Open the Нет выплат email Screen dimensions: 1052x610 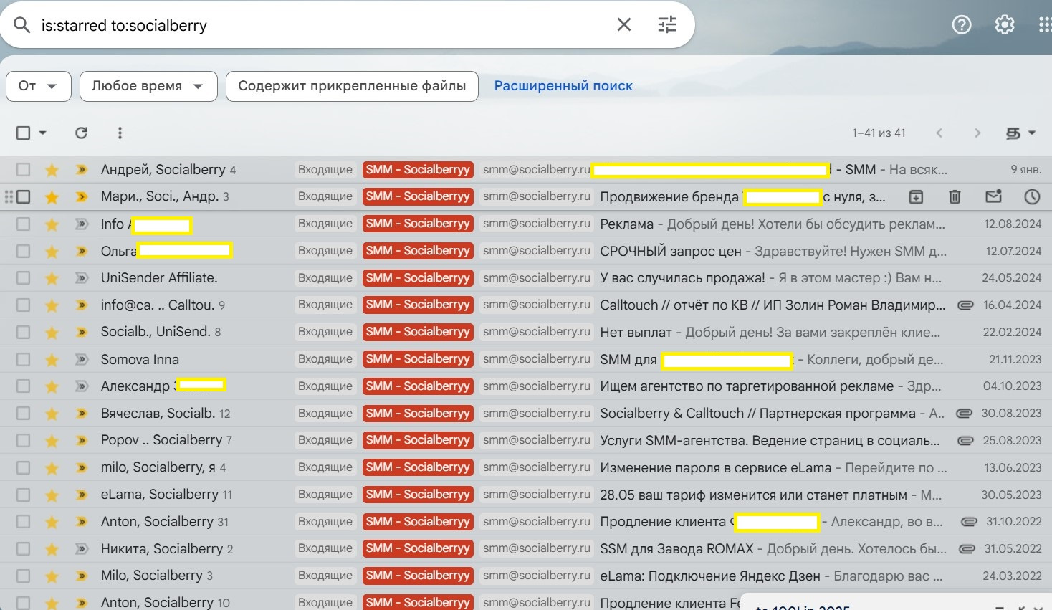click(x=770, y=332)
